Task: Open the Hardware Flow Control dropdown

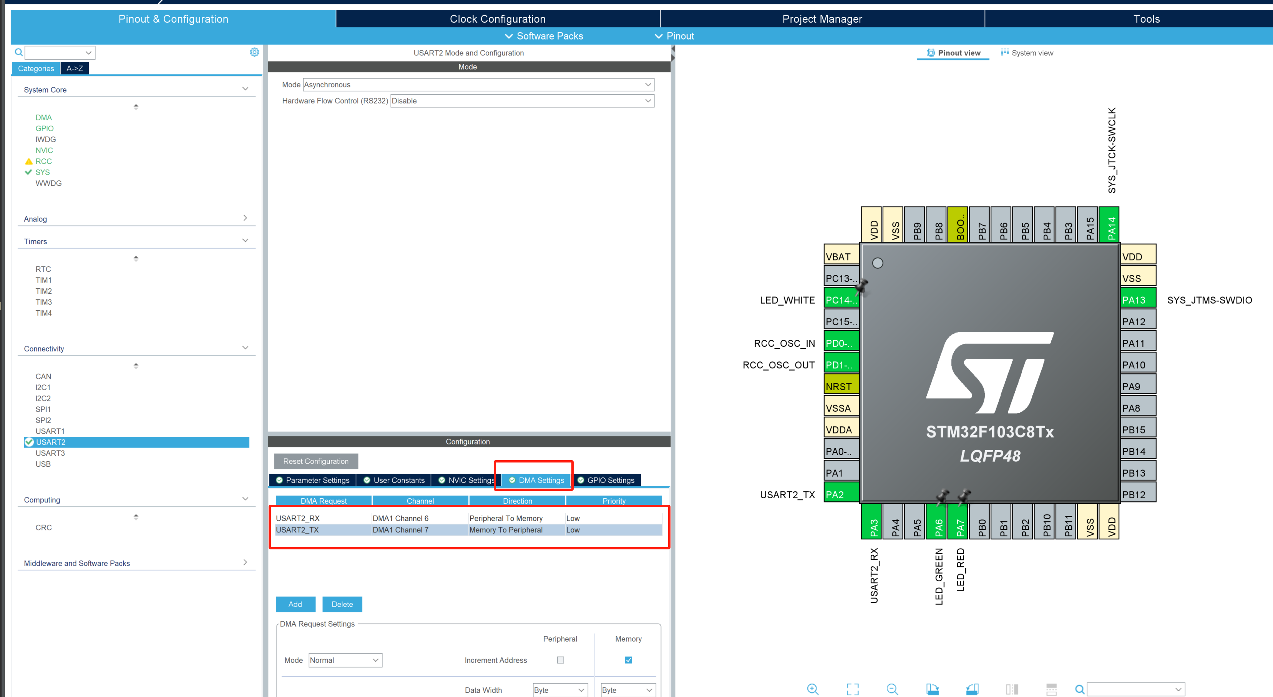Action: 648,100
